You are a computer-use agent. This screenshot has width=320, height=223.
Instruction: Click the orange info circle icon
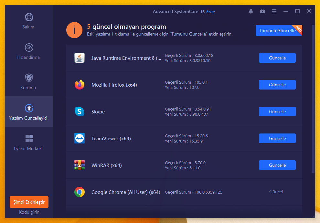coord(74,30)
